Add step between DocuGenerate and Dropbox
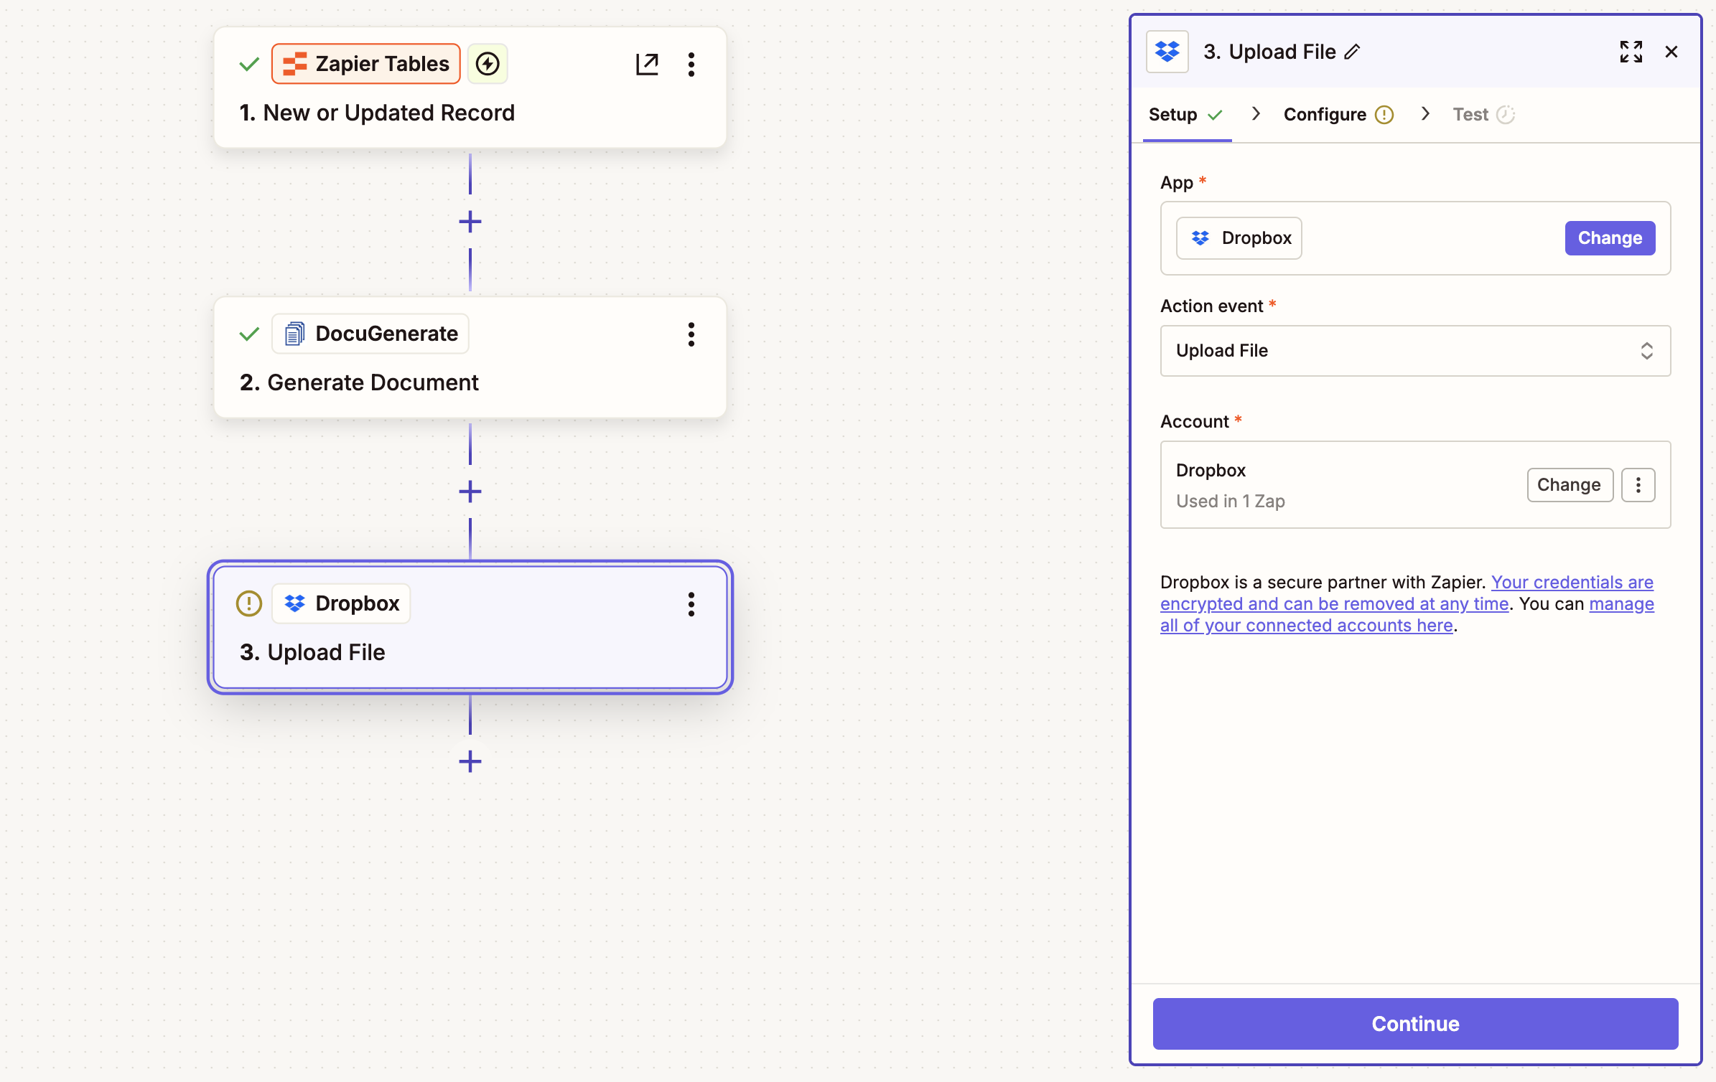Screen dimensions: 1716x1082 [x=470, y=491]
